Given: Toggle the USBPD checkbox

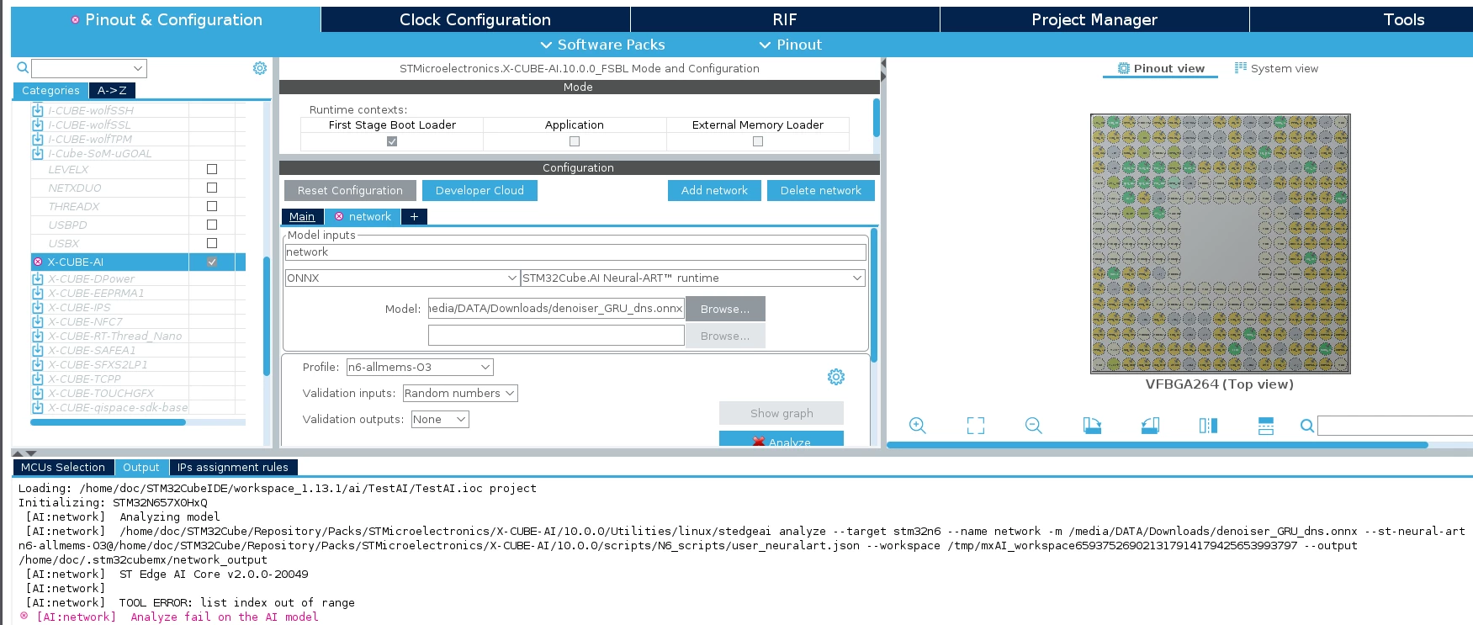Looking at the screenshot, I should pyautogui.click(x=212, y=225).
